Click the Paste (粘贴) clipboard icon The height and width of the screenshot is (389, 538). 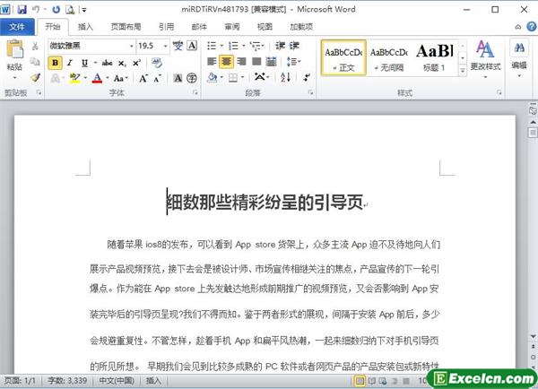[x=14, y=52]
